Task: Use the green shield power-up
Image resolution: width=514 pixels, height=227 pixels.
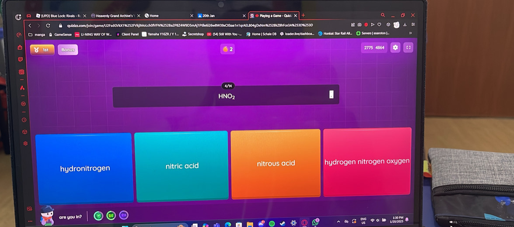Action: [x=99, y=215]
